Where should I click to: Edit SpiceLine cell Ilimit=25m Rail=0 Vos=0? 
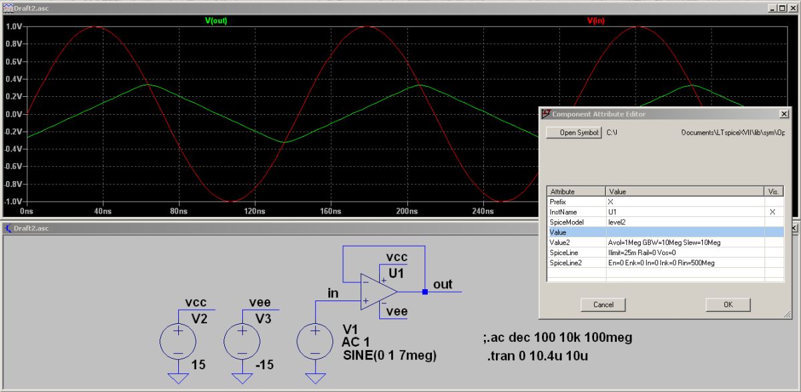pos(685,252)
